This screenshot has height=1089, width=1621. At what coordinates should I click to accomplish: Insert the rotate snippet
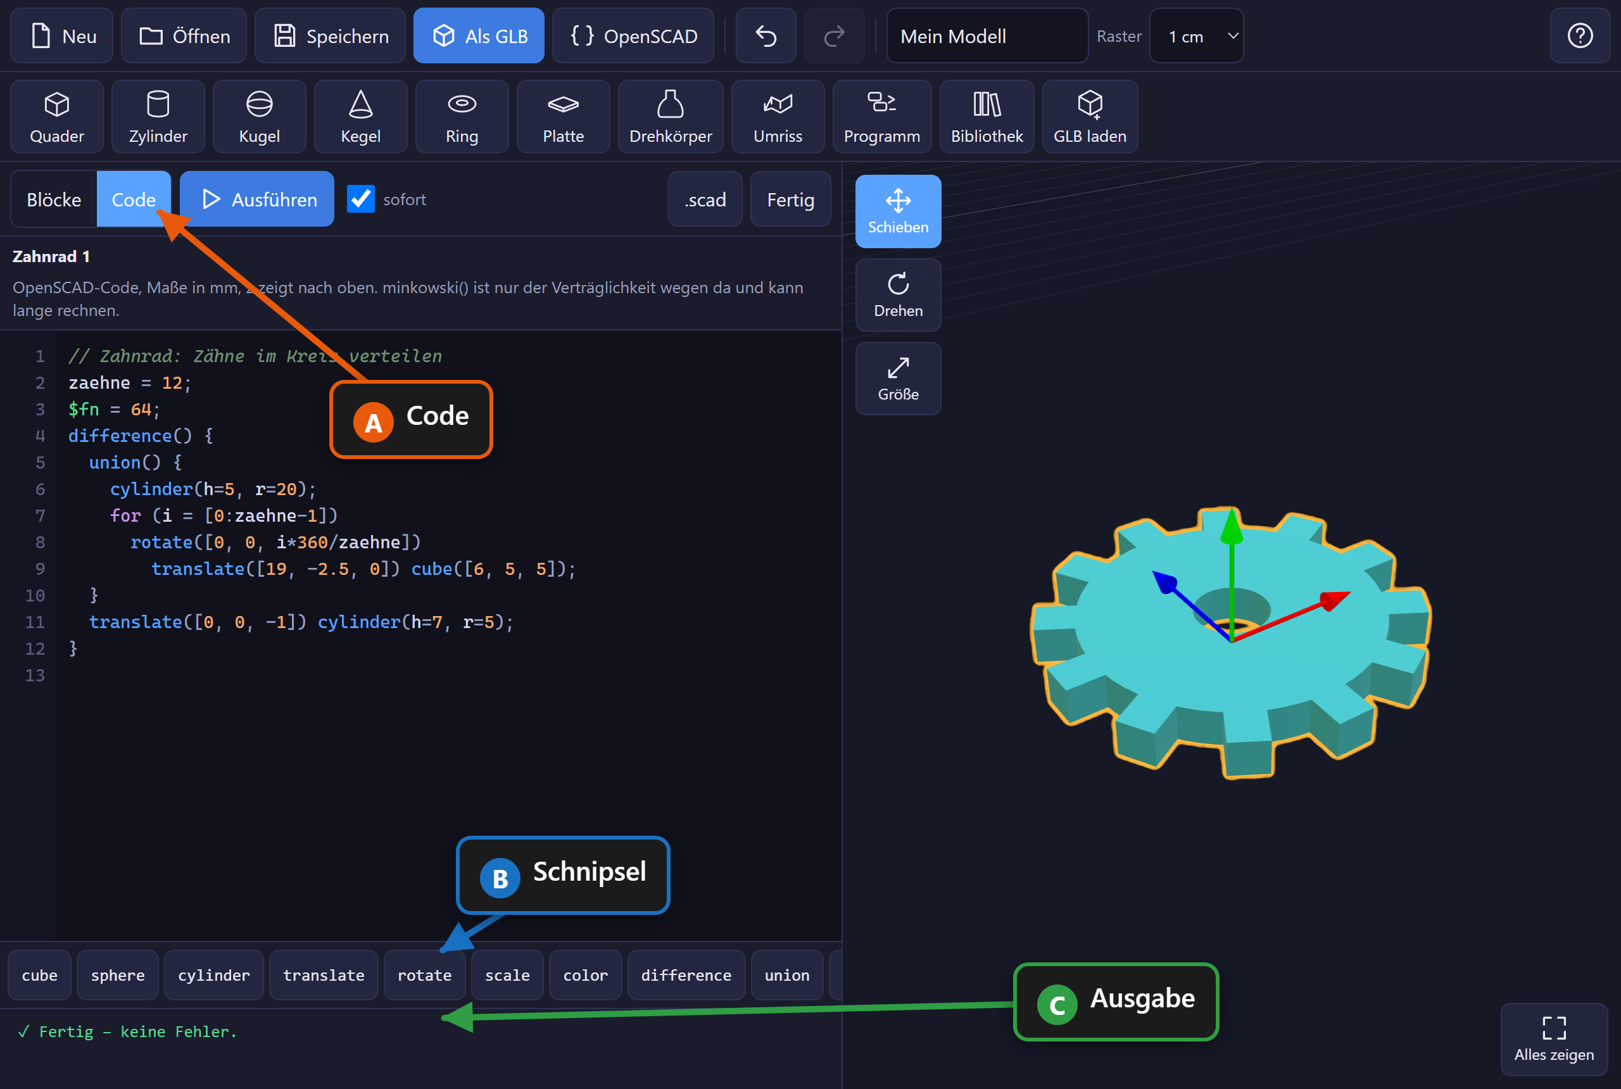coord(424,975)
